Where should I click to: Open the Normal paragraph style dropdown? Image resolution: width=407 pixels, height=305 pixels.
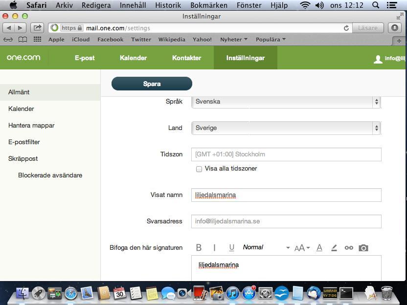(x=266, y=247)
